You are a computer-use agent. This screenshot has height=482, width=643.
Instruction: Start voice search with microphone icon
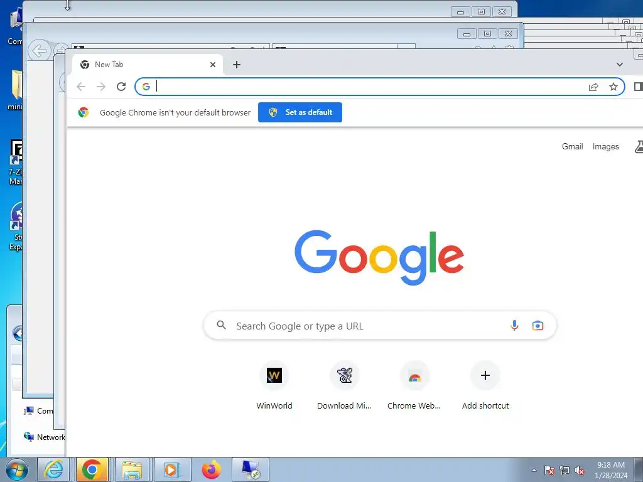(514, 326)
